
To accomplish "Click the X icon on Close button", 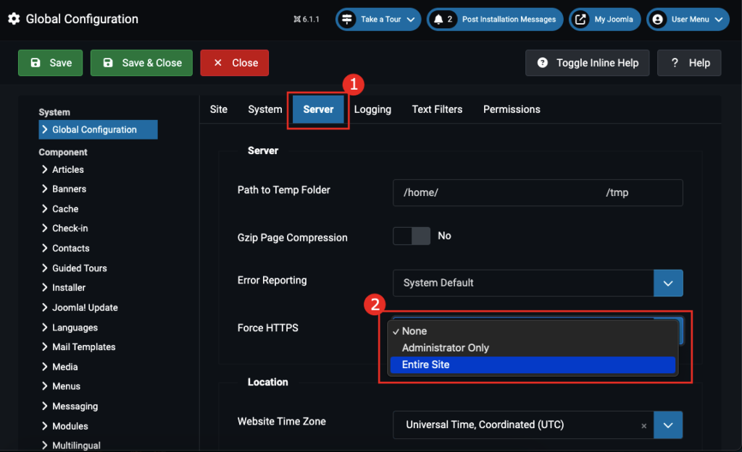I will pyautogui.click(x=217, y=63).
